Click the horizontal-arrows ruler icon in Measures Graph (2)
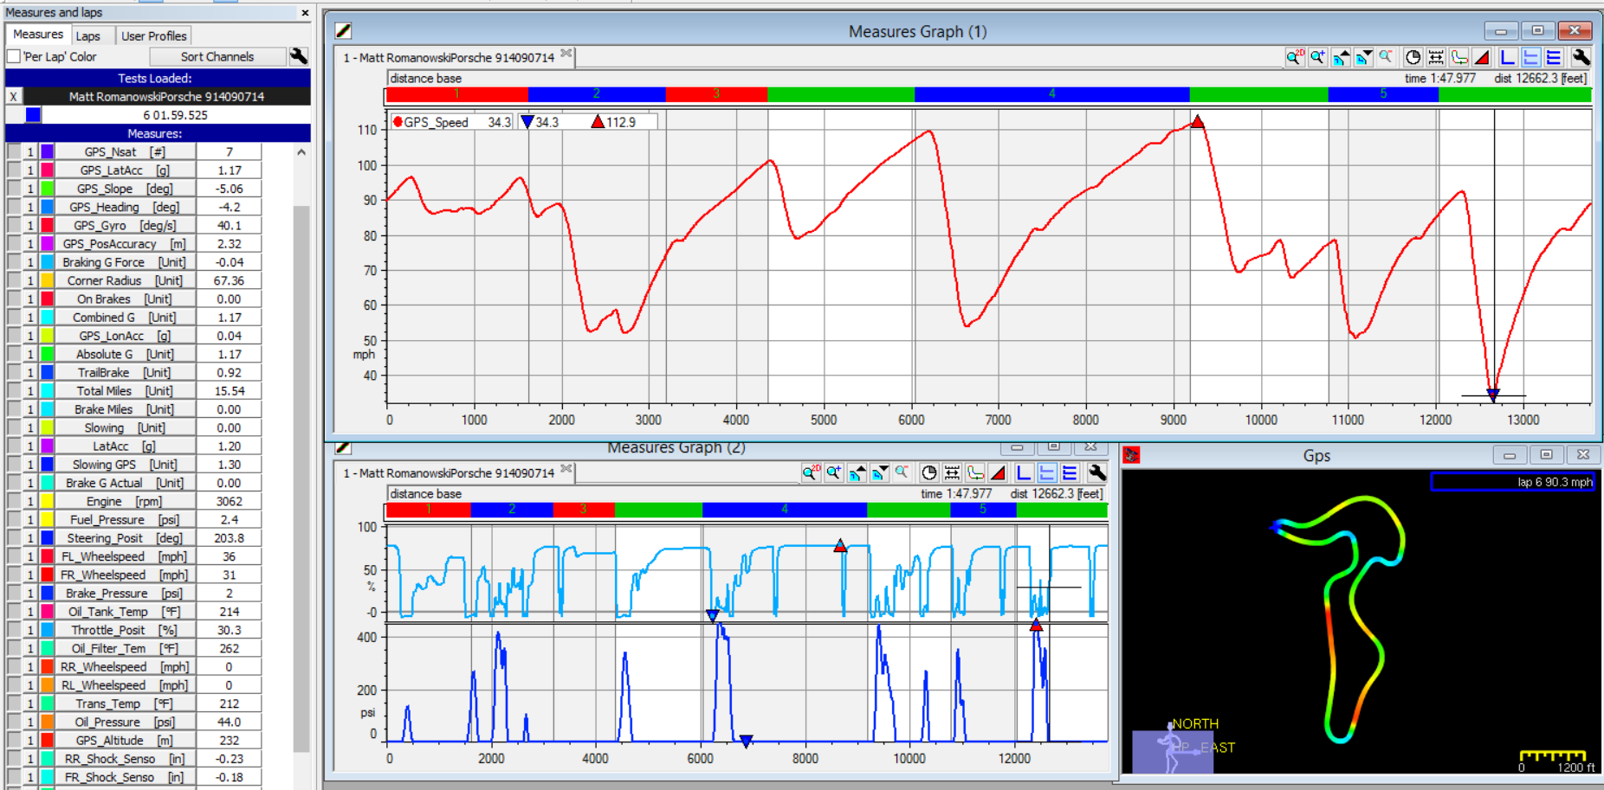The image size is (1604, 790). coord(952,472)
